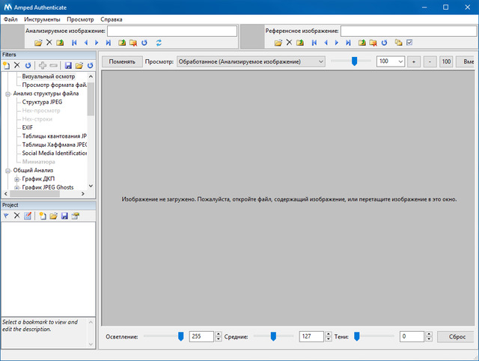
Task: Toggle checkbox icon in reference image toolbar
Action: [x=409, y=43]
